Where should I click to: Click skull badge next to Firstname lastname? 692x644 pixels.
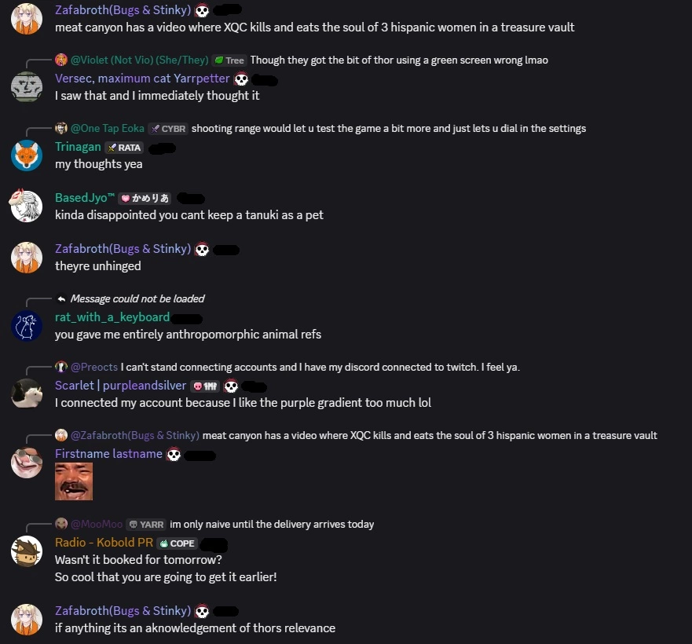(x=174, y=454)
